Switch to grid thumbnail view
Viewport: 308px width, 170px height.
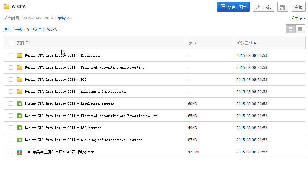[x=300, y=29]
